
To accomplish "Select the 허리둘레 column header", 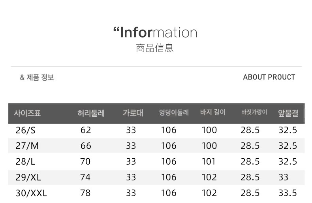I will point(91,113).
